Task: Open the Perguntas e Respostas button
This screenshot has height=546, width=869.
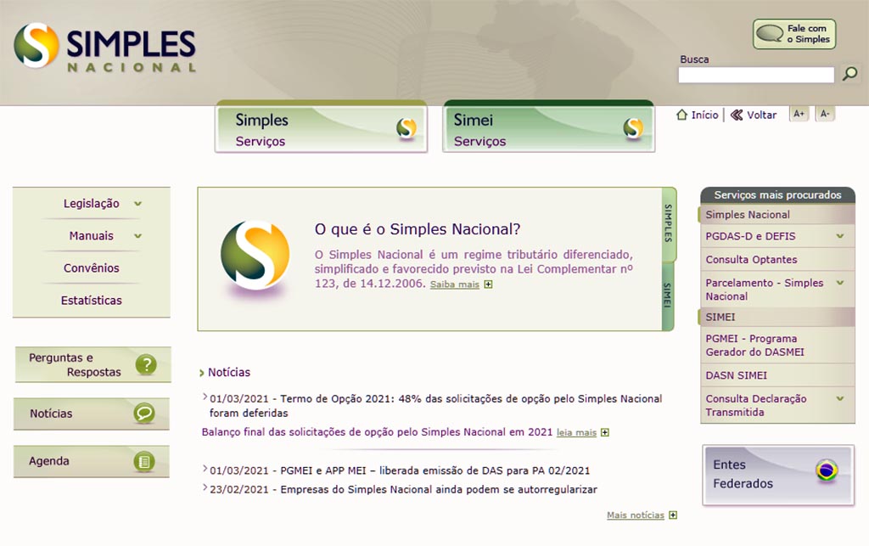Action: [x=93, y=365]
